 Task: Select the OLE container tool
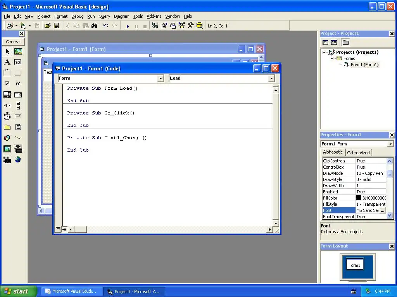pos(7,160)
